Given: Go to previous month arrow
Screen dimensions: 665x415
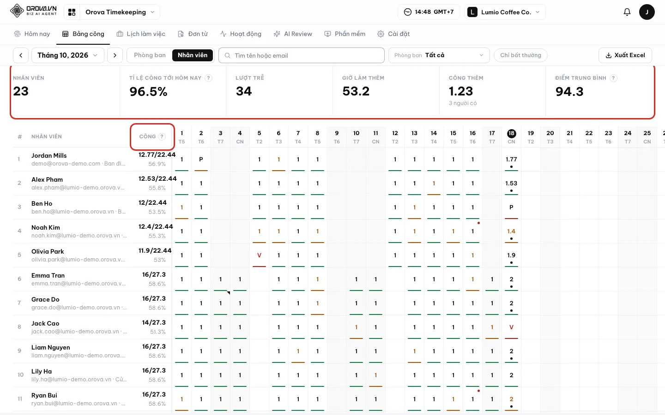Looking at the screenshot, I should [x=21, y=55].
